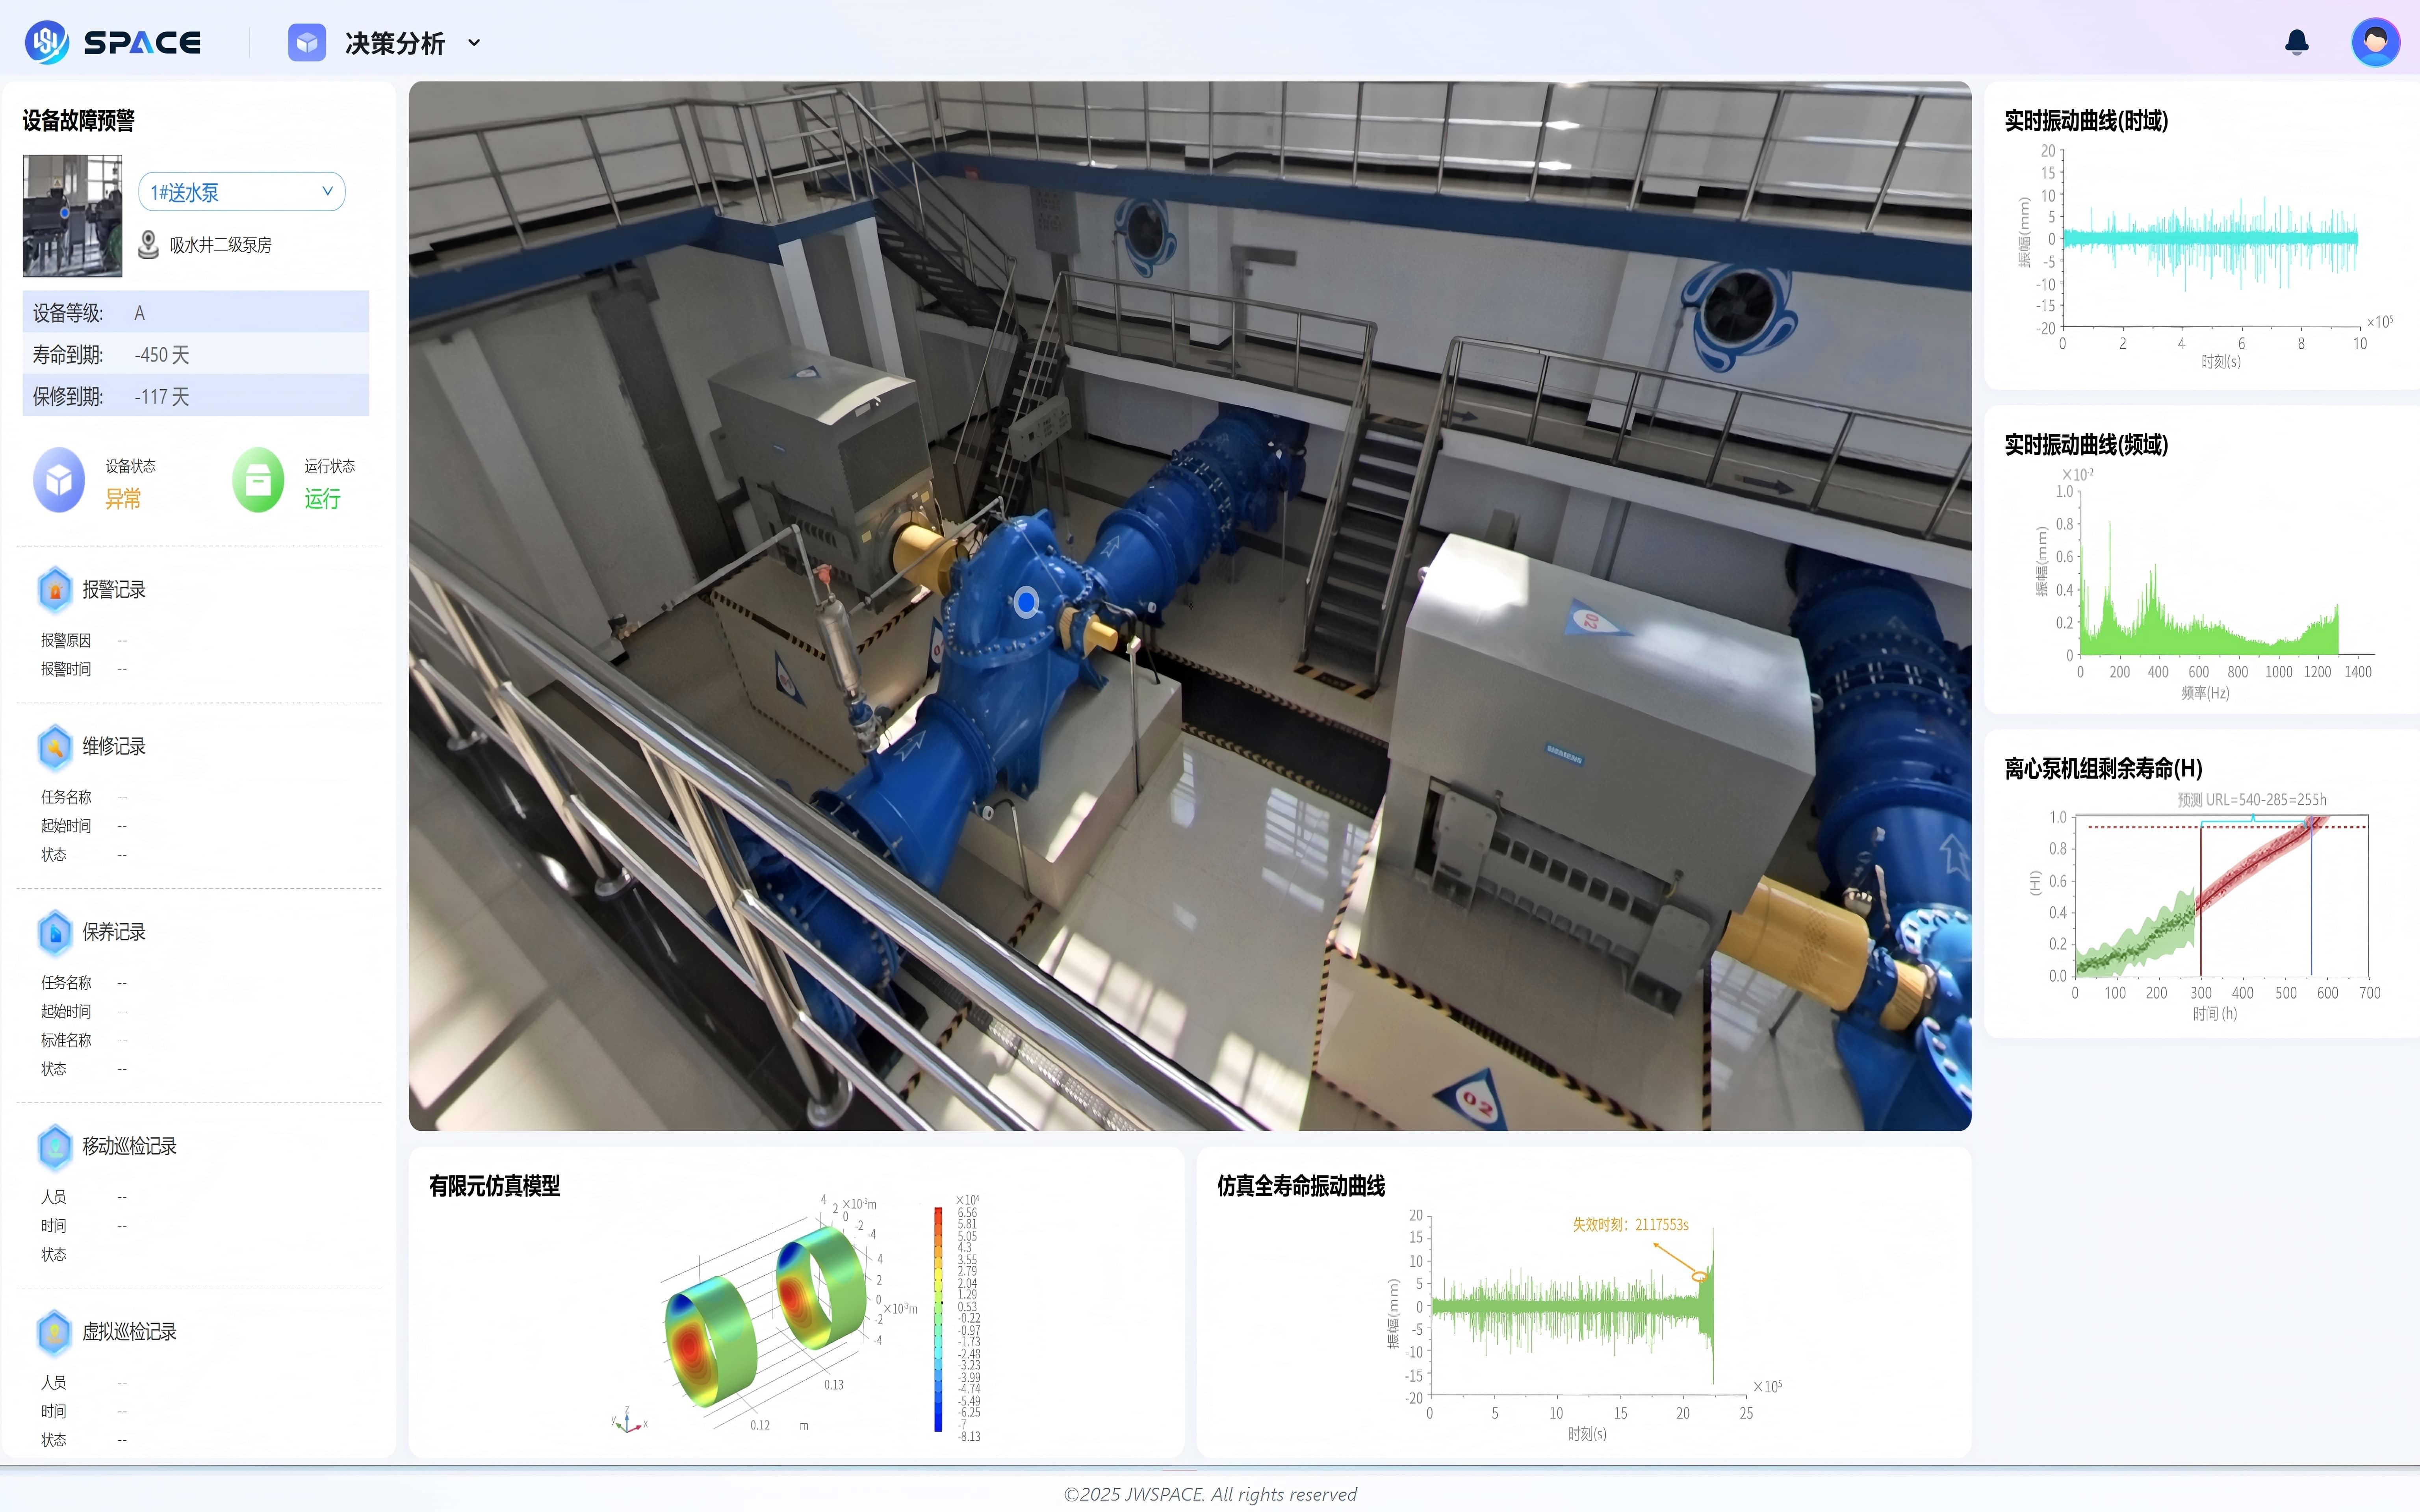The height and width of the screenshot is (1512, 2420).
Task: Expand the 决策分析 dropdown chevron
Action: coord(474,43)
